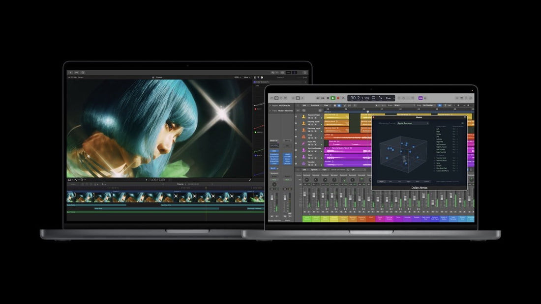Click the Import Media icon in Final Cut
This screenshot has height=304, width=541.
[x=70, y=72]
